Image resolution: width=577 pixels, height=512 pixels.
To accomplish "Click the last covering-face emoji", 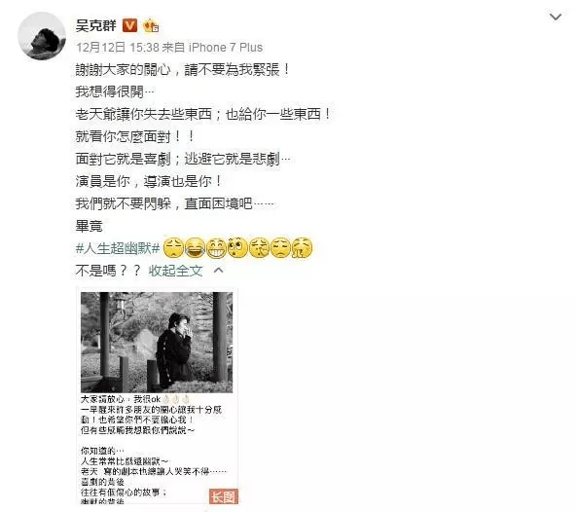I will [302, 247].
